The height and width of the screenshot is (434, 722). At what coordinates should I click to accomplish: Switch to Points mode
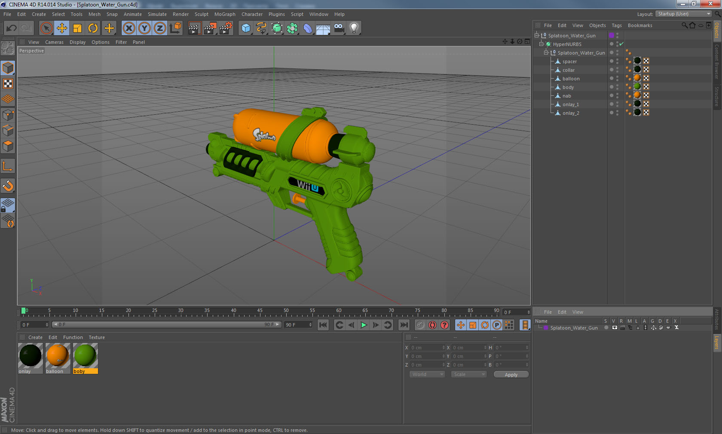pyautogui.click(x=8, y=115)
